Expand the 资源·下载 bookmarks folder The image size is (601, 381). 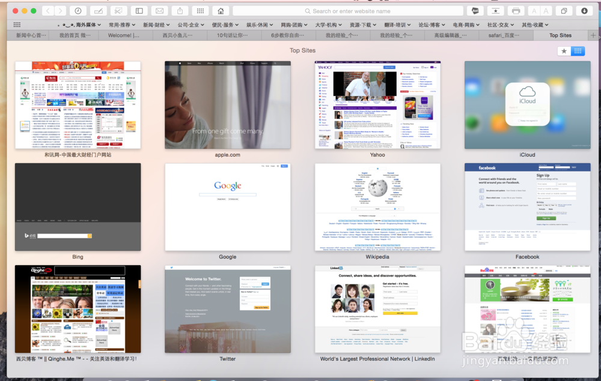coord(363,25)
